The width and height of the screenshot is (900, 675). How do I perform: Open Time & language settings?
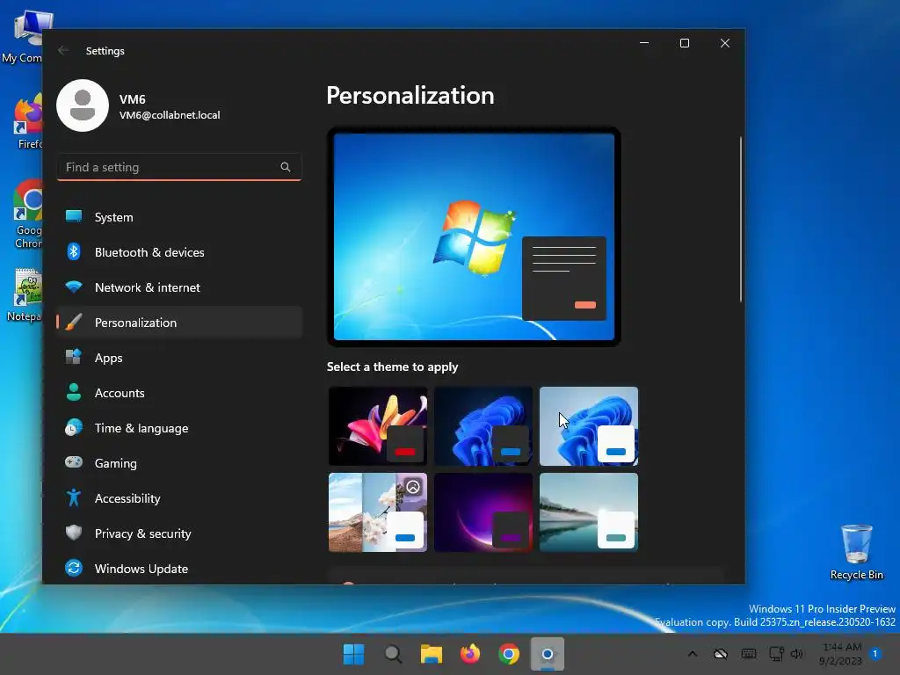tap(179, 428)
